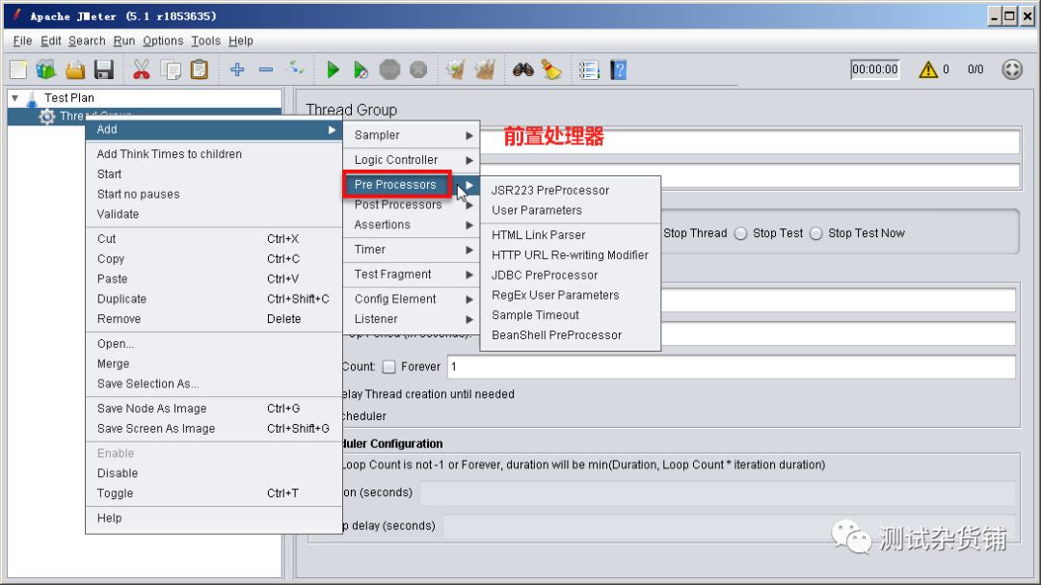Collapse the Test Plan tree node
This screenshot has width=1041, height=585.
click(x=14, y=98)
